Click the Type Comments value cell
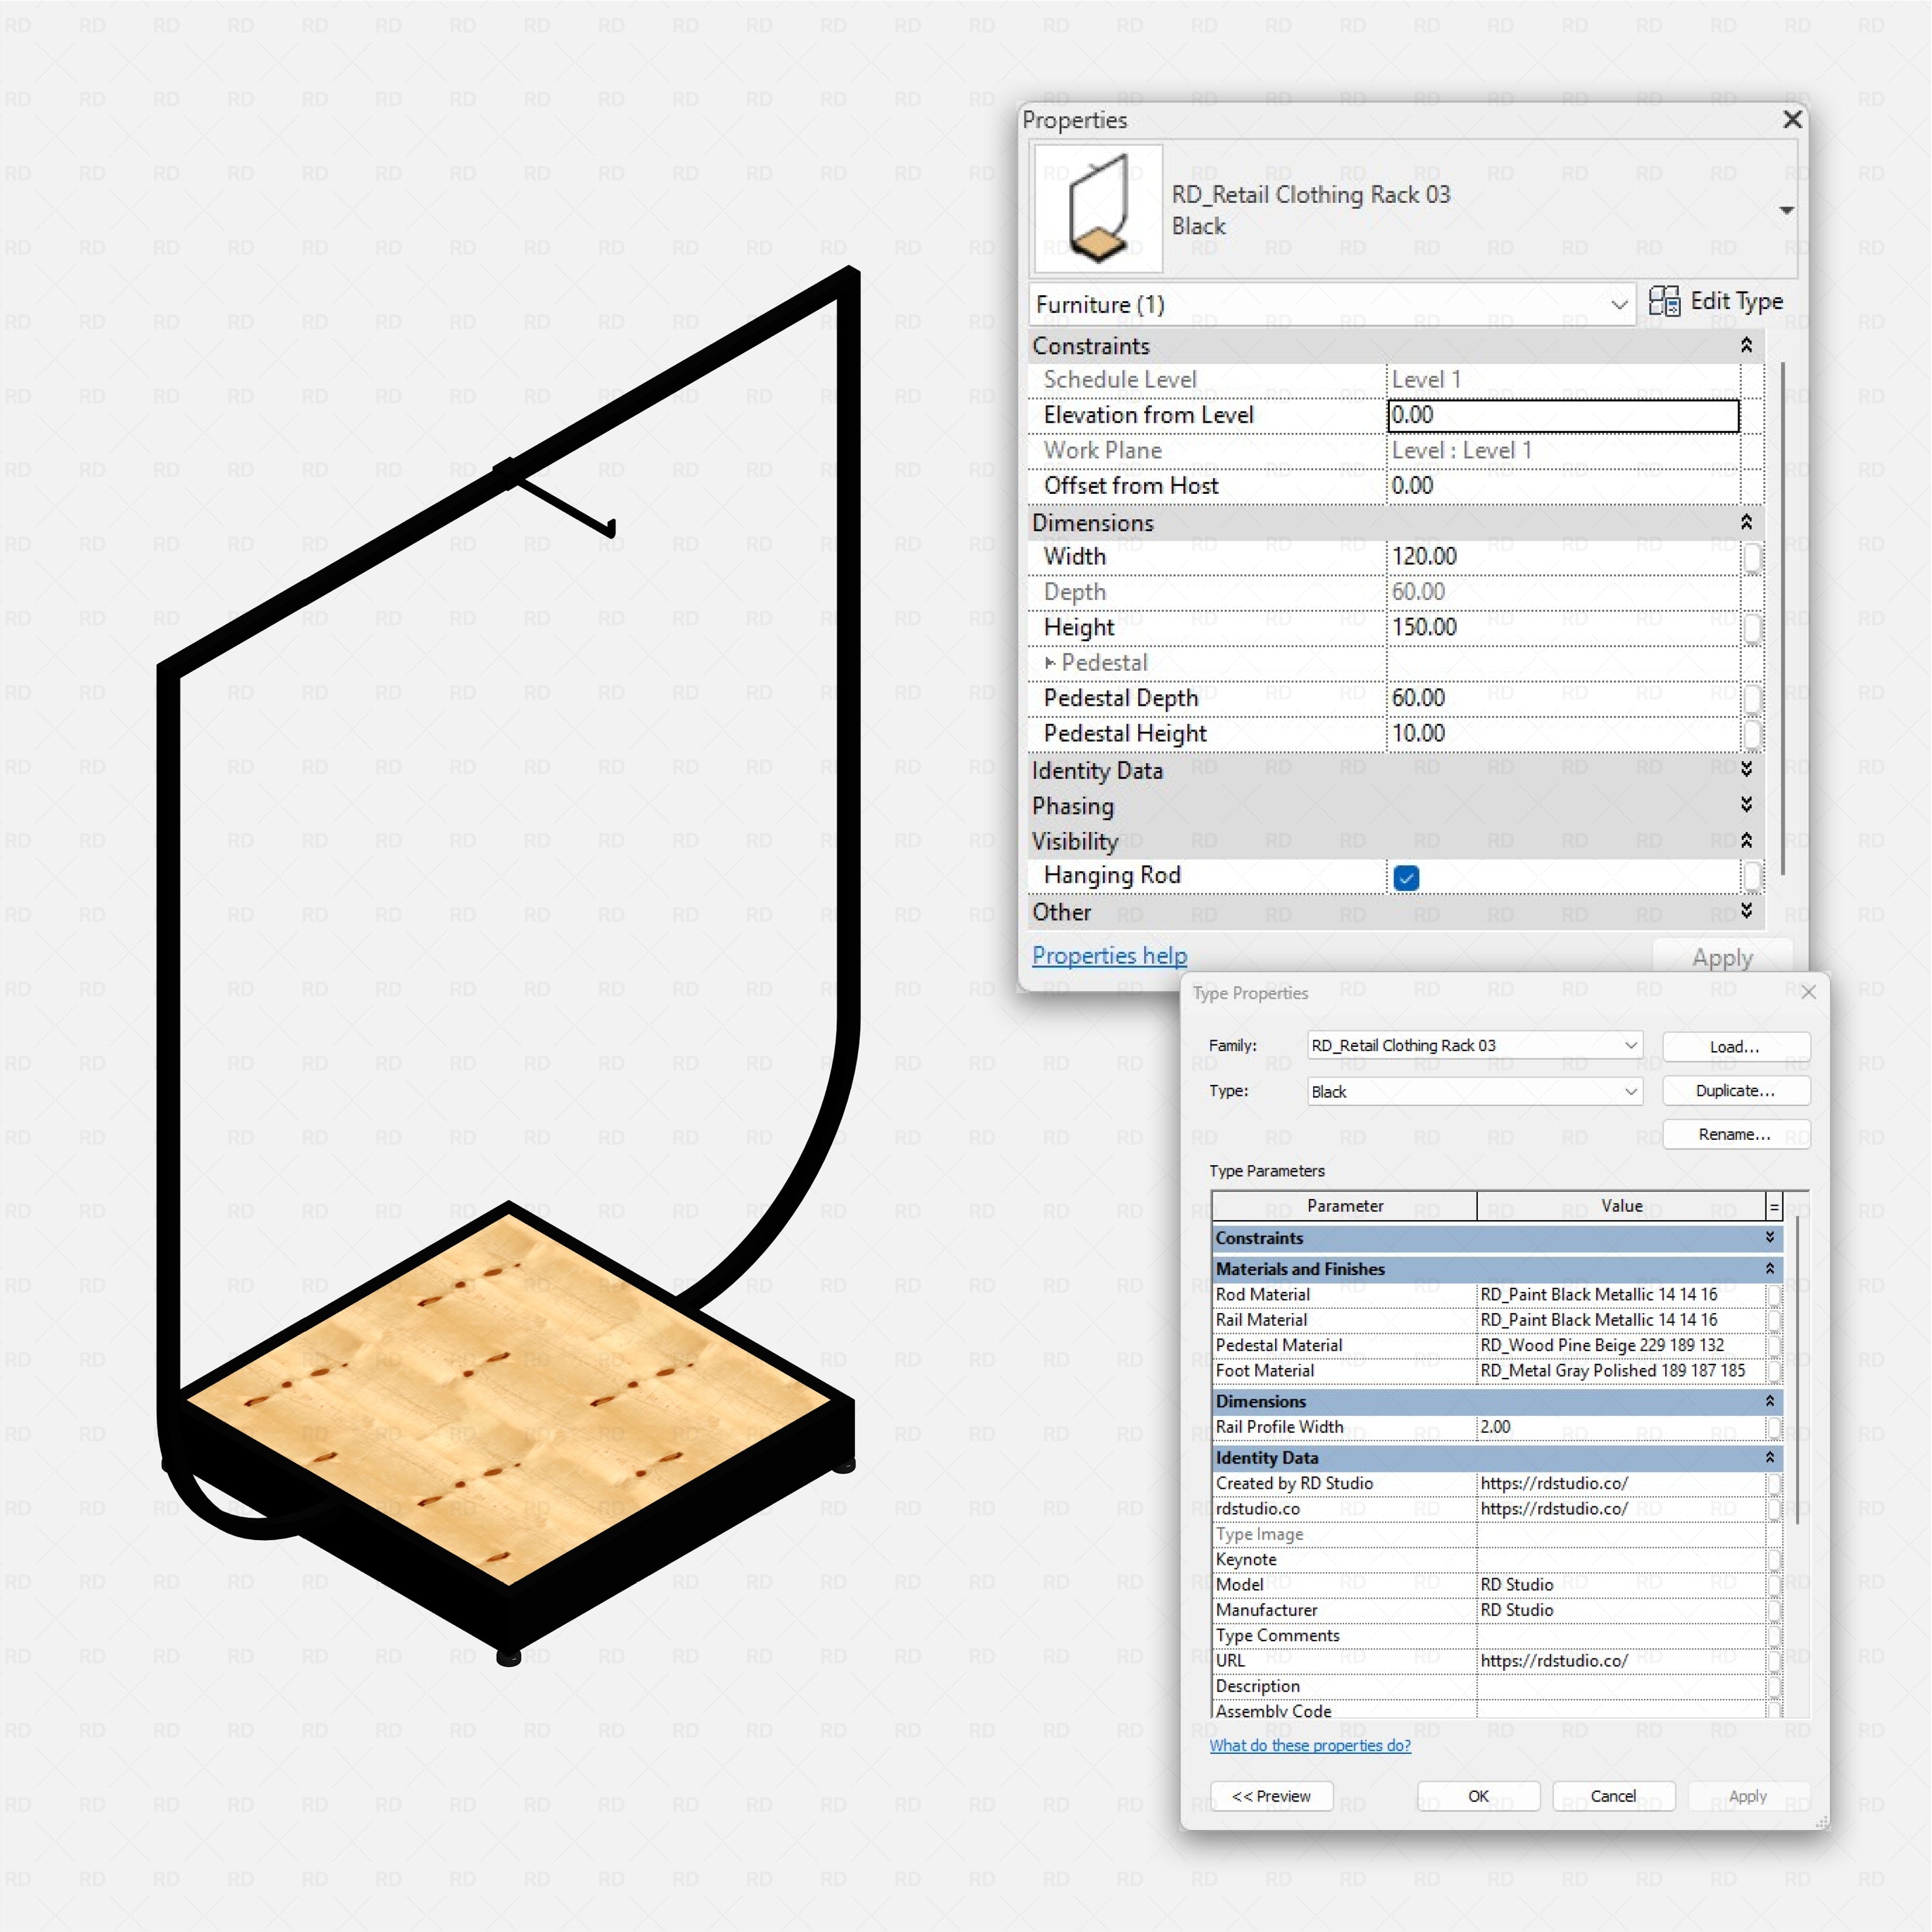The height and width of the screenshot is (1932, 1932). coord(1621,1635)
